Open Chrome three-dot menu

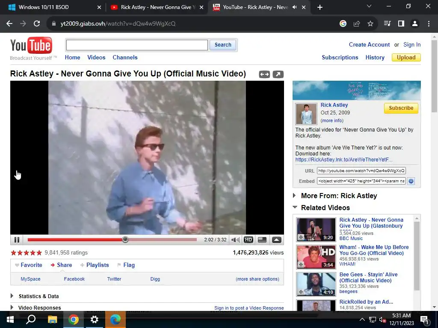pyautogui.click(x=429, y=23)
